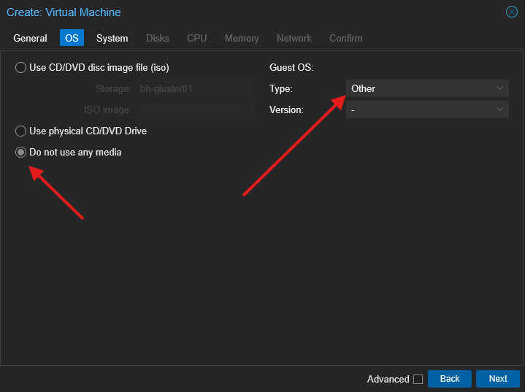Enable the Advanced checkbox
Image resolution: width=525 pixels, height=392 pixels.
[x=418, y=379]
